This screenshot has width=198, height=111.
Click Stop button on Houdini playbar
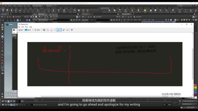[x=8, y=101]
